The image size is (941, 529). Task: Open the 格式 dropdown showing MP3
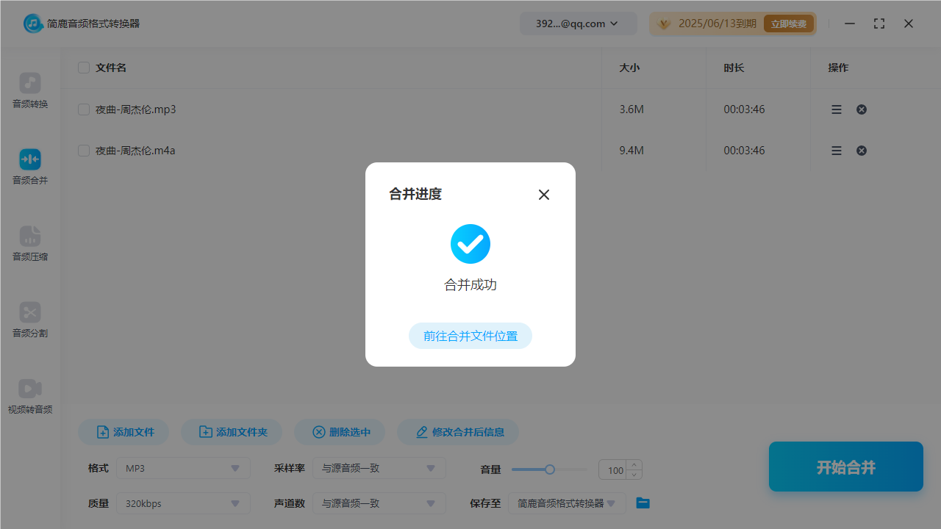[182, 468]
